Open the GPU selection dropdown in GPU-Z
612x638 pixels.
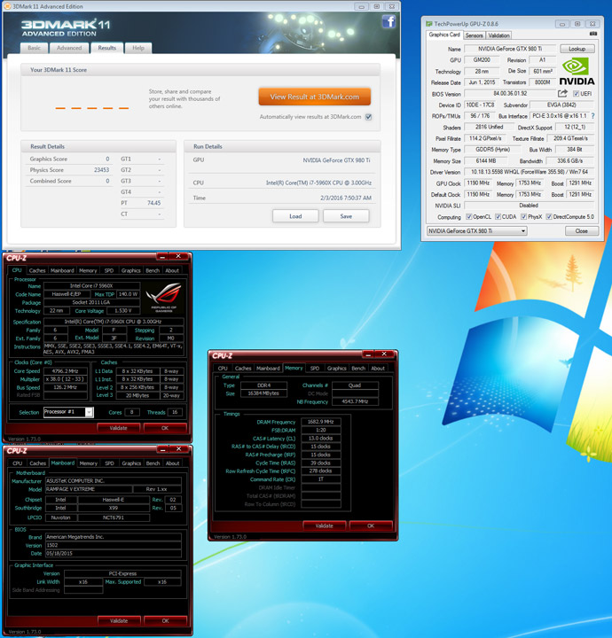click(477, 231)
